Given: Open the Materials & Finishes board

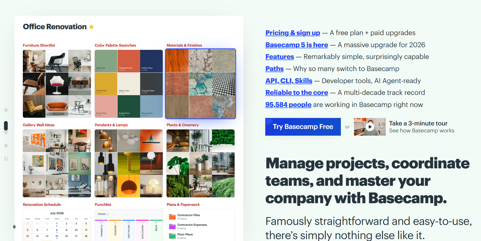Looking at the screenshot, I should coord(200,84).
